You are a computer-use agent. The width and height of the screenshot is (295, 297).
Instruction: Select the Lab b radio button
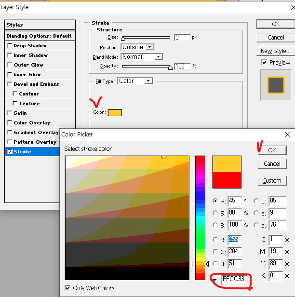pyautogui.click(x=256, y=225)
